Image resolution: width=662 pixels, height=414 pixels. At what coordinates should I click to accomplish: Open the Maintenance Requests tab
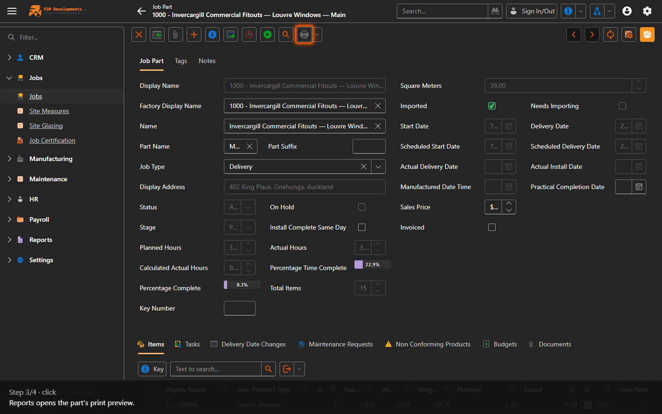[336, 344]
